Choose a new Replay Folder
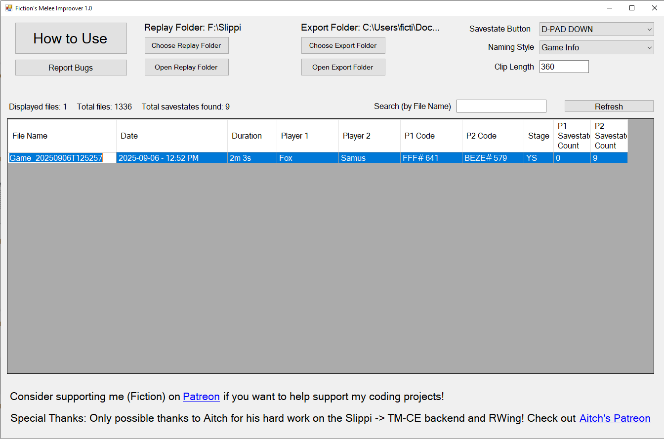The width and height of the screenshot is (665, 439). click(x=186, y=45)
